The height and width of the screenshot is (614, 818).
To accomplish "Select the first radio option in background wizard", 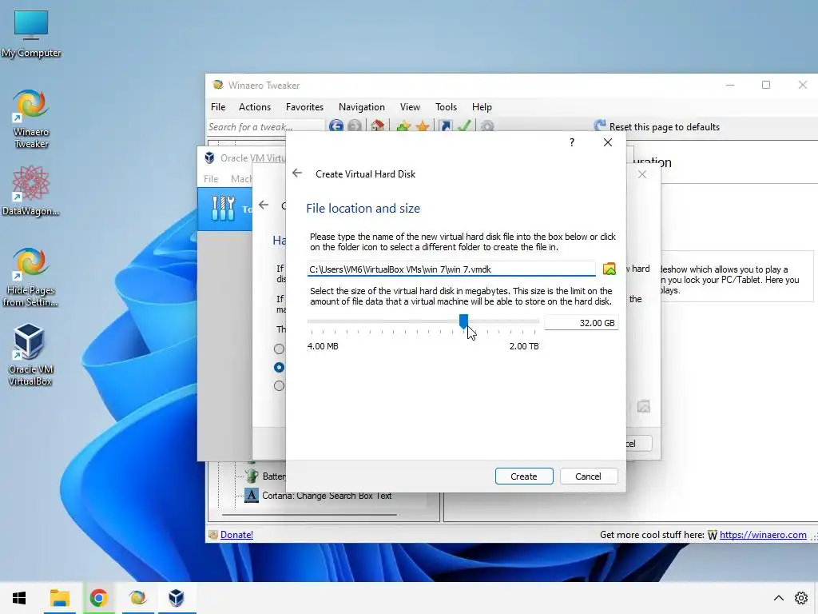I will click(279, 349).
